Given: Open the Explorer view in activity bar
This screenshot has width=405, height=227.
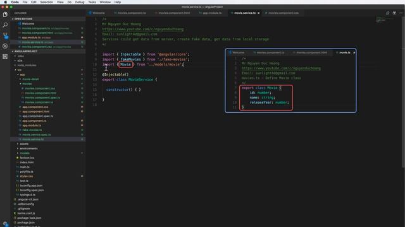Looking at the screenshot, I should pyautogui.click(x=5, y=15).
